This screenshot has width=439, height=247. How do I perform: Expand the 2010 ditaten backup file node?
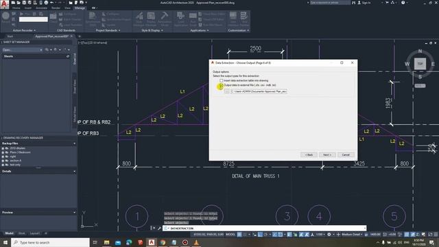(x=3, y=148)
